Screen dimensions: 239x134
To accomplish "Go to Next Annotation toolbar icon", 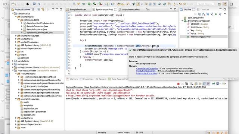I will 169,4.
